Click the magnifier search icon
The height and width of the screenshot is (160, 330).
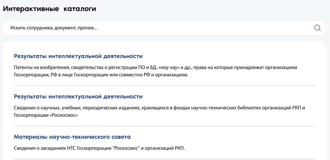(x=318, y=28)
